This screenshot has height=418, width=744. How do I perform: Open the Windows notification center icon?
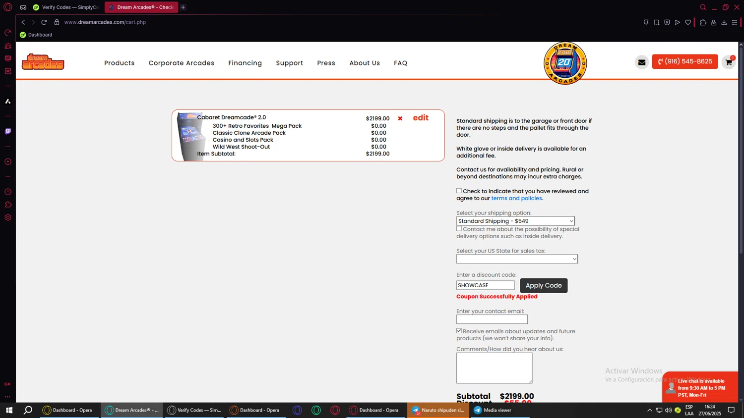731,410
